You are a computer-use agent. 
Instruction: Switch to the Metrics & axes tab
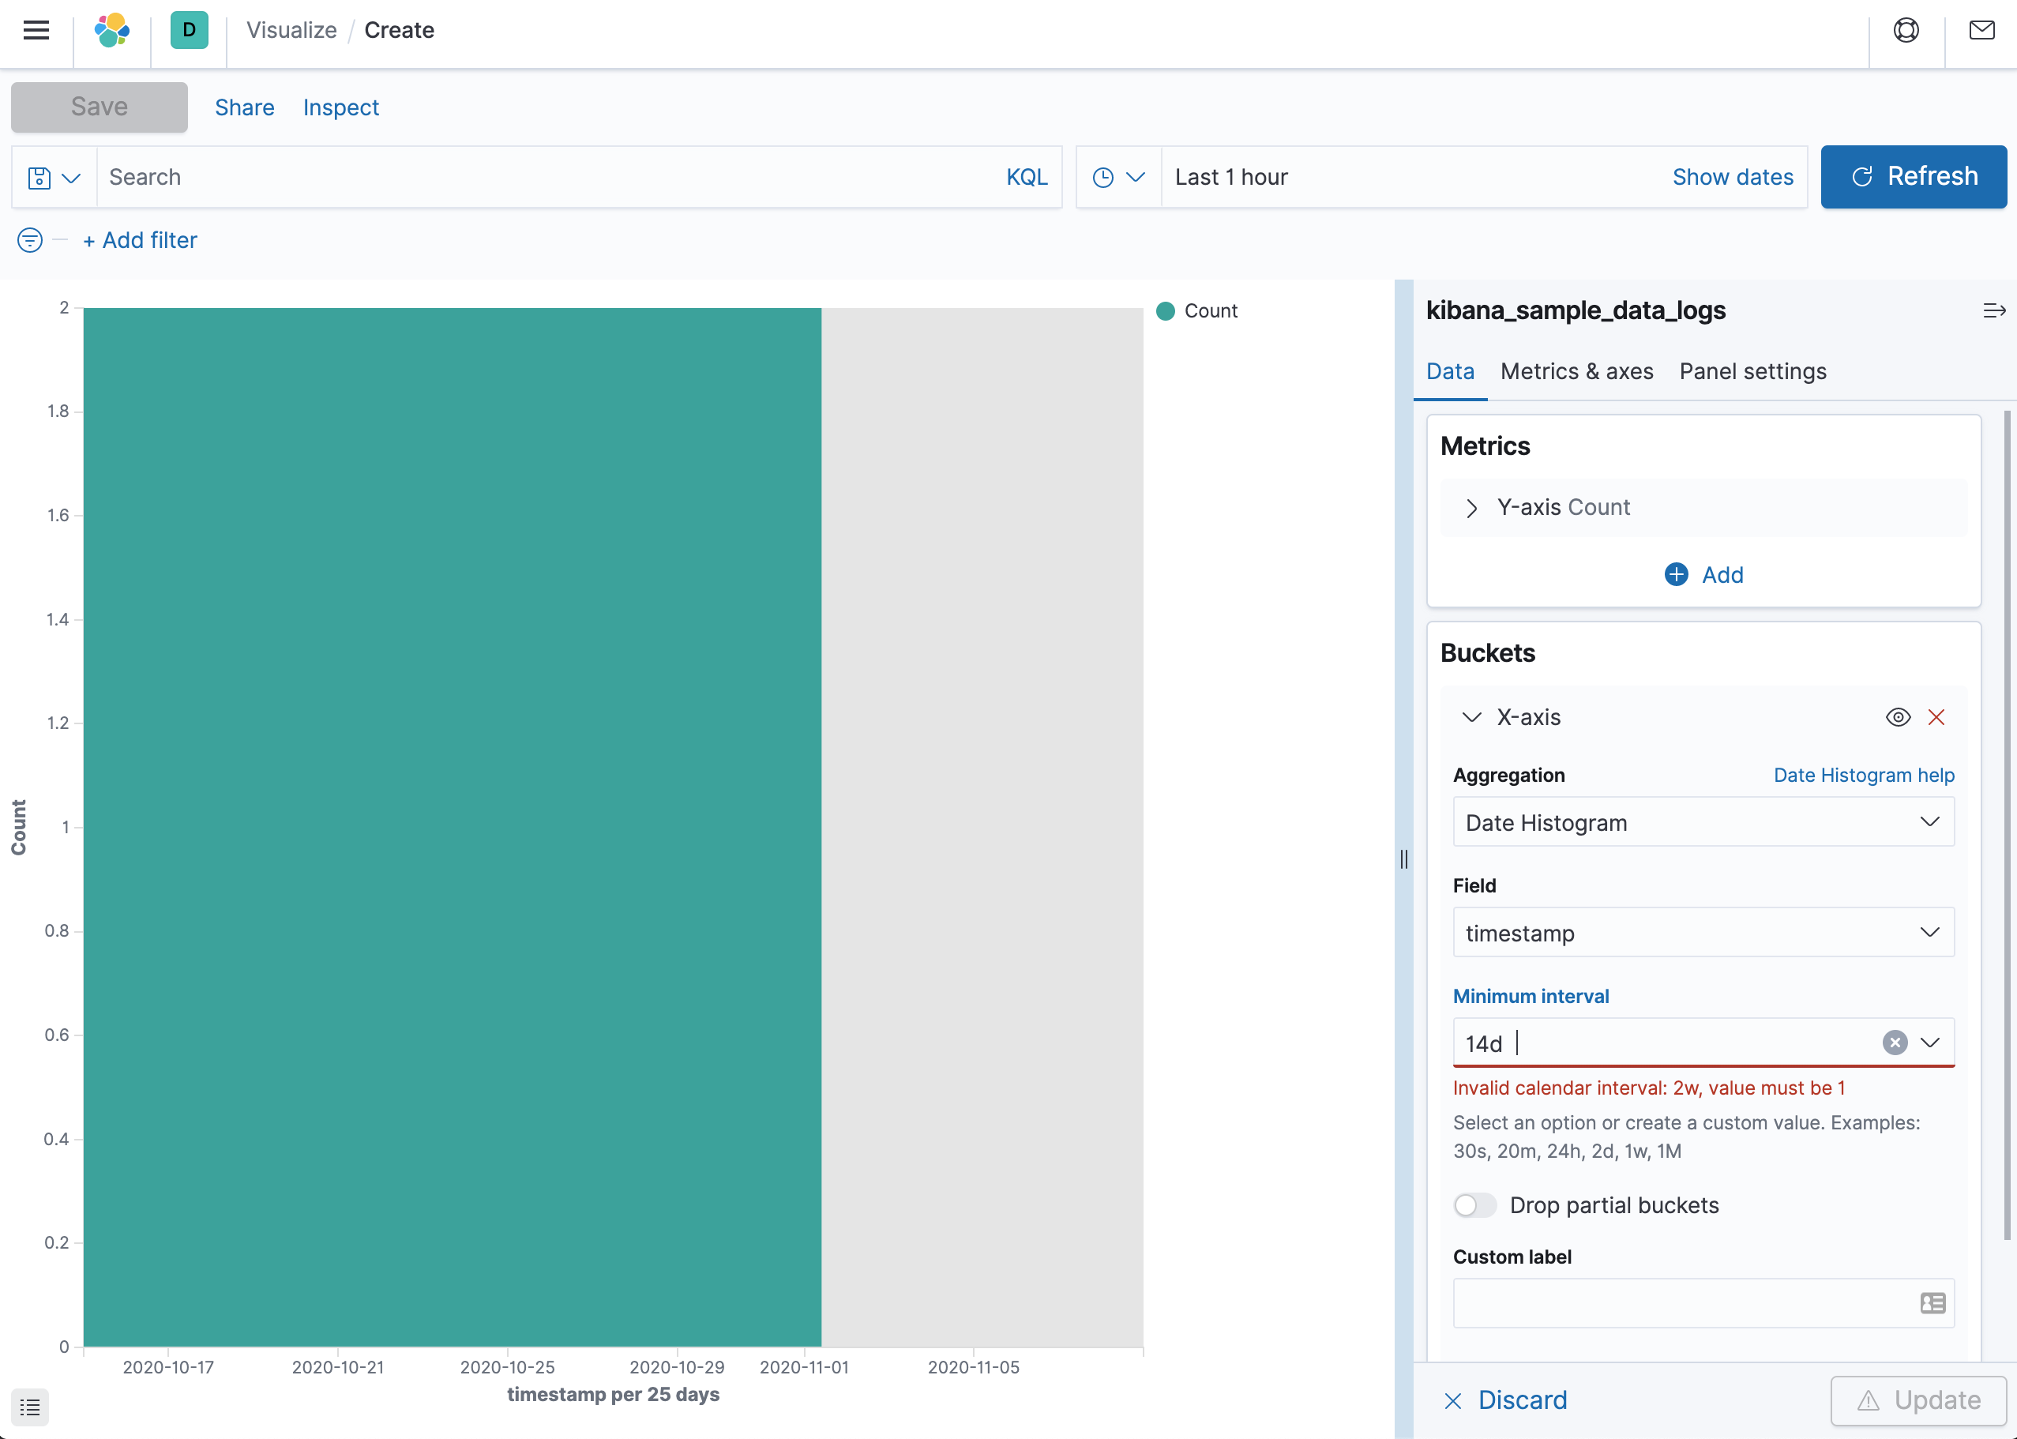tap(1576, 371)
